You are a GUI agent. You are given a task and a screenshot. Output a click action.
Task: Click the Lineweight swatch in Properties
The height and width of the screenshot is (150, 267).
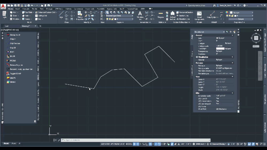tap(220, 49)
